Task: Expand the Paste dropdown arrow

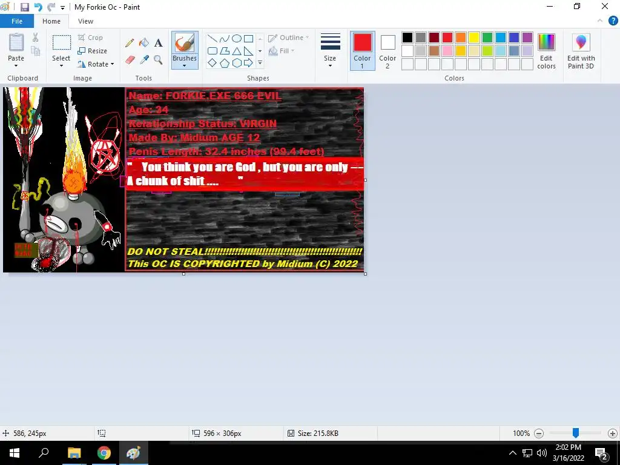Action: pos(16,65)
